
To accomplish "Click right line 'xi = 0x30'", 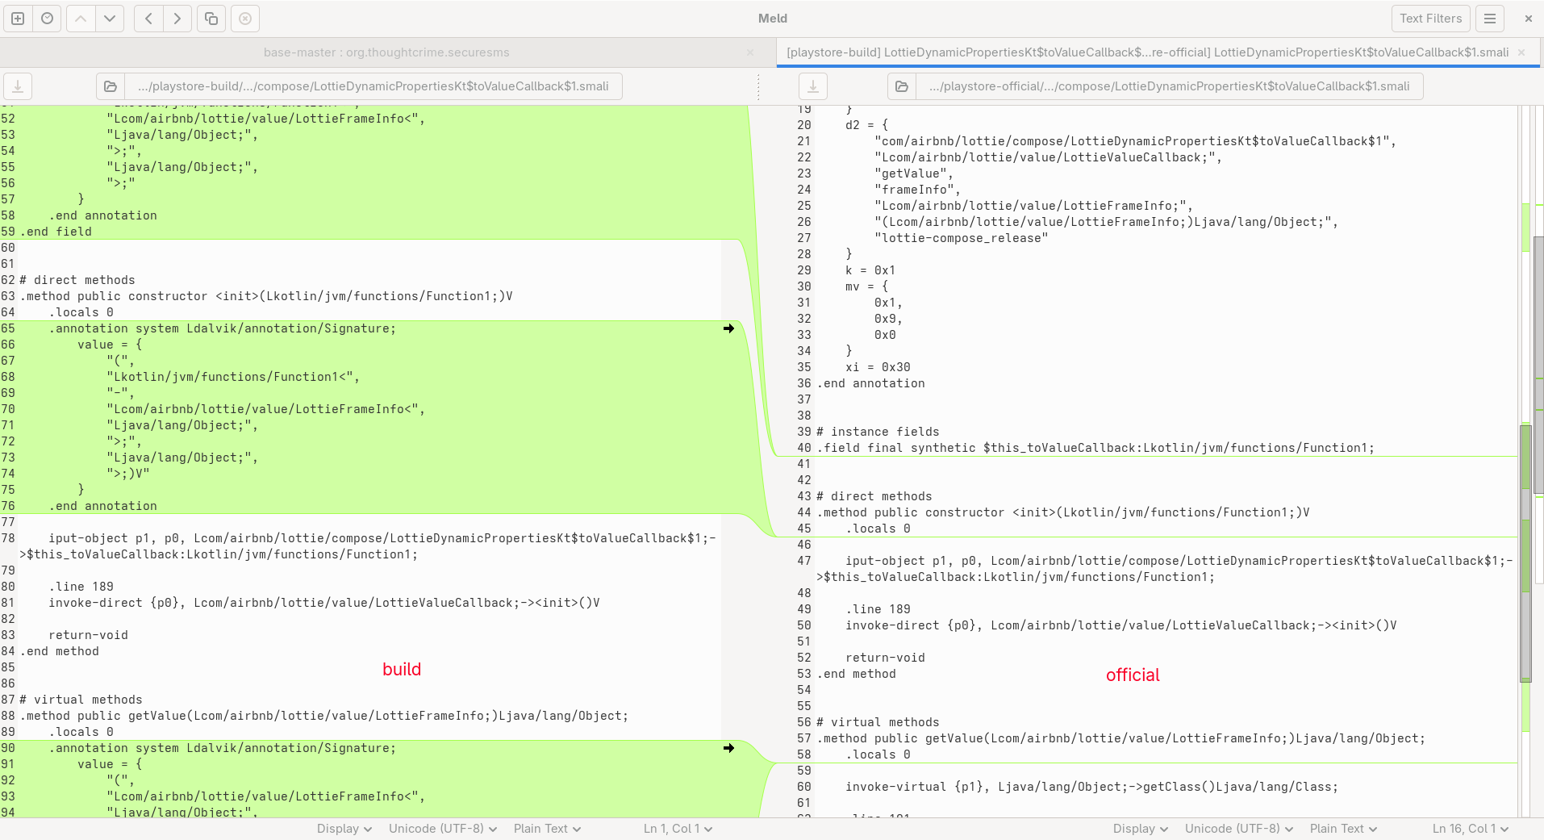I will point(878,367).
